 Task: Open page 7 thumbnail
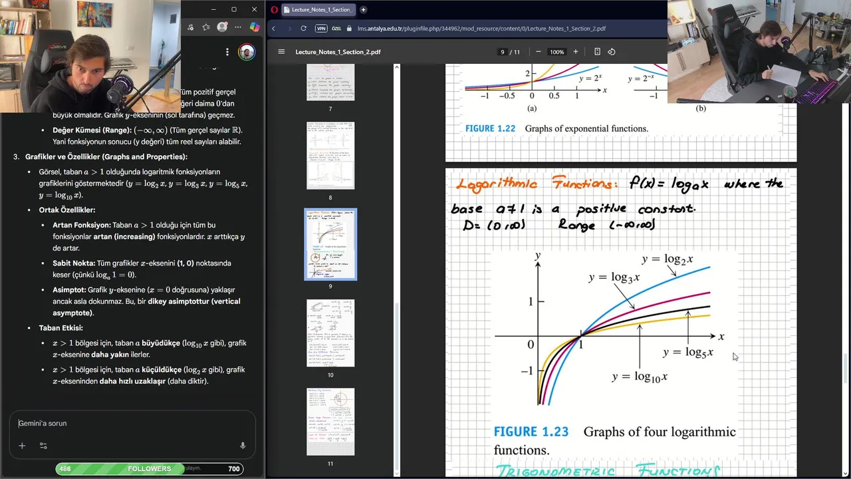(x=330, y=82)
